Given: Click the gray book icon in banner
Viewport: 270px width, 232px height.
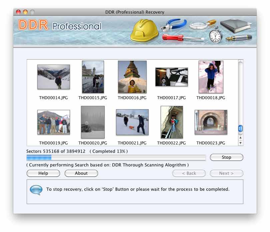Looking at the screenshot, I should tap(236, 26).
